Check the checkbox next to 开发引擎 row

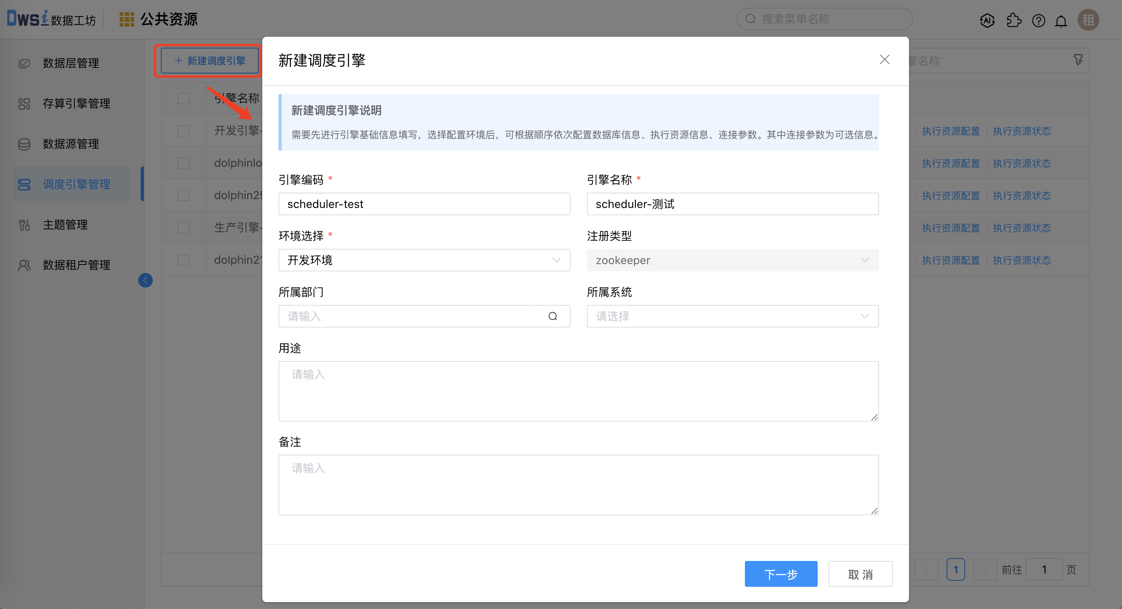[183, 130]
